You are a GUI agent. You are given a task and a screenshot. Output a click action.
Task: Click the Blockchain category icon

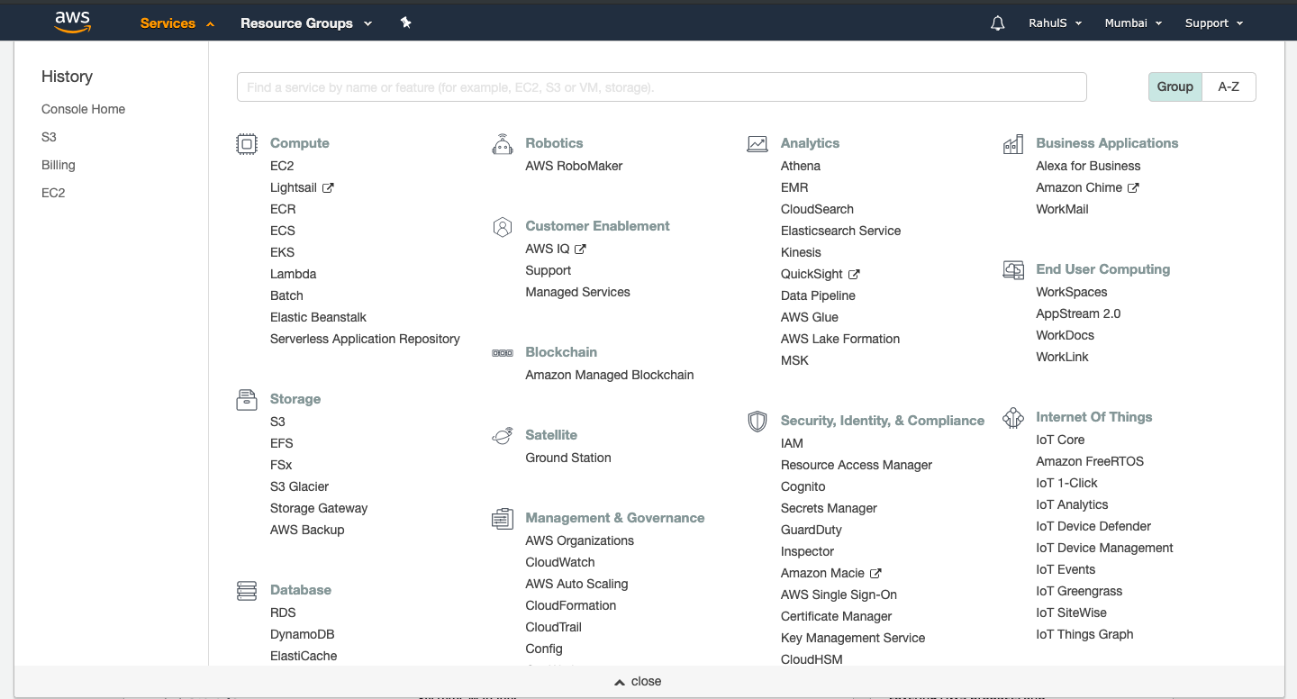[x=502, y=352]
